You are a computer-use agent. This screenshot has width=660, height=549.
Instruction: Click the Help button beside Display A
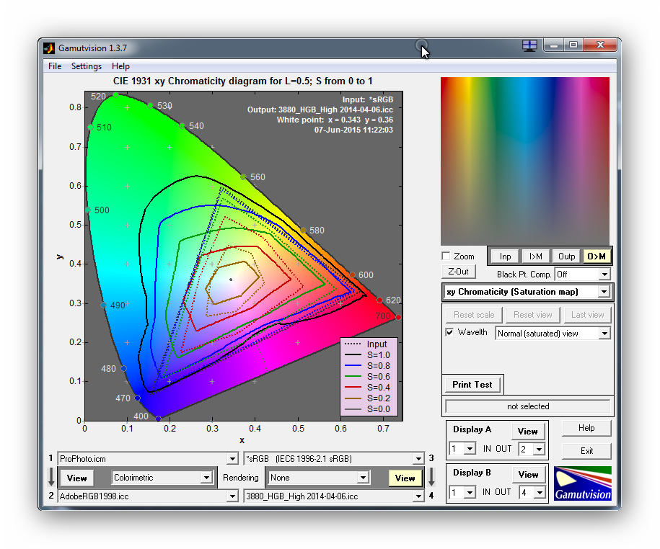586,428
